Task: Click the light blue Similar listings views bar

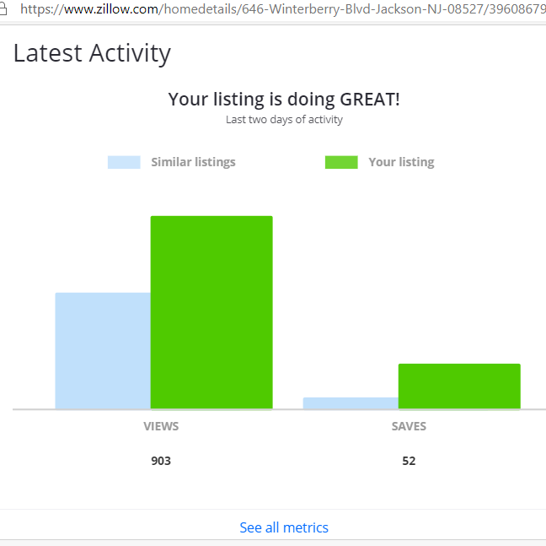Action: point(103,350)
